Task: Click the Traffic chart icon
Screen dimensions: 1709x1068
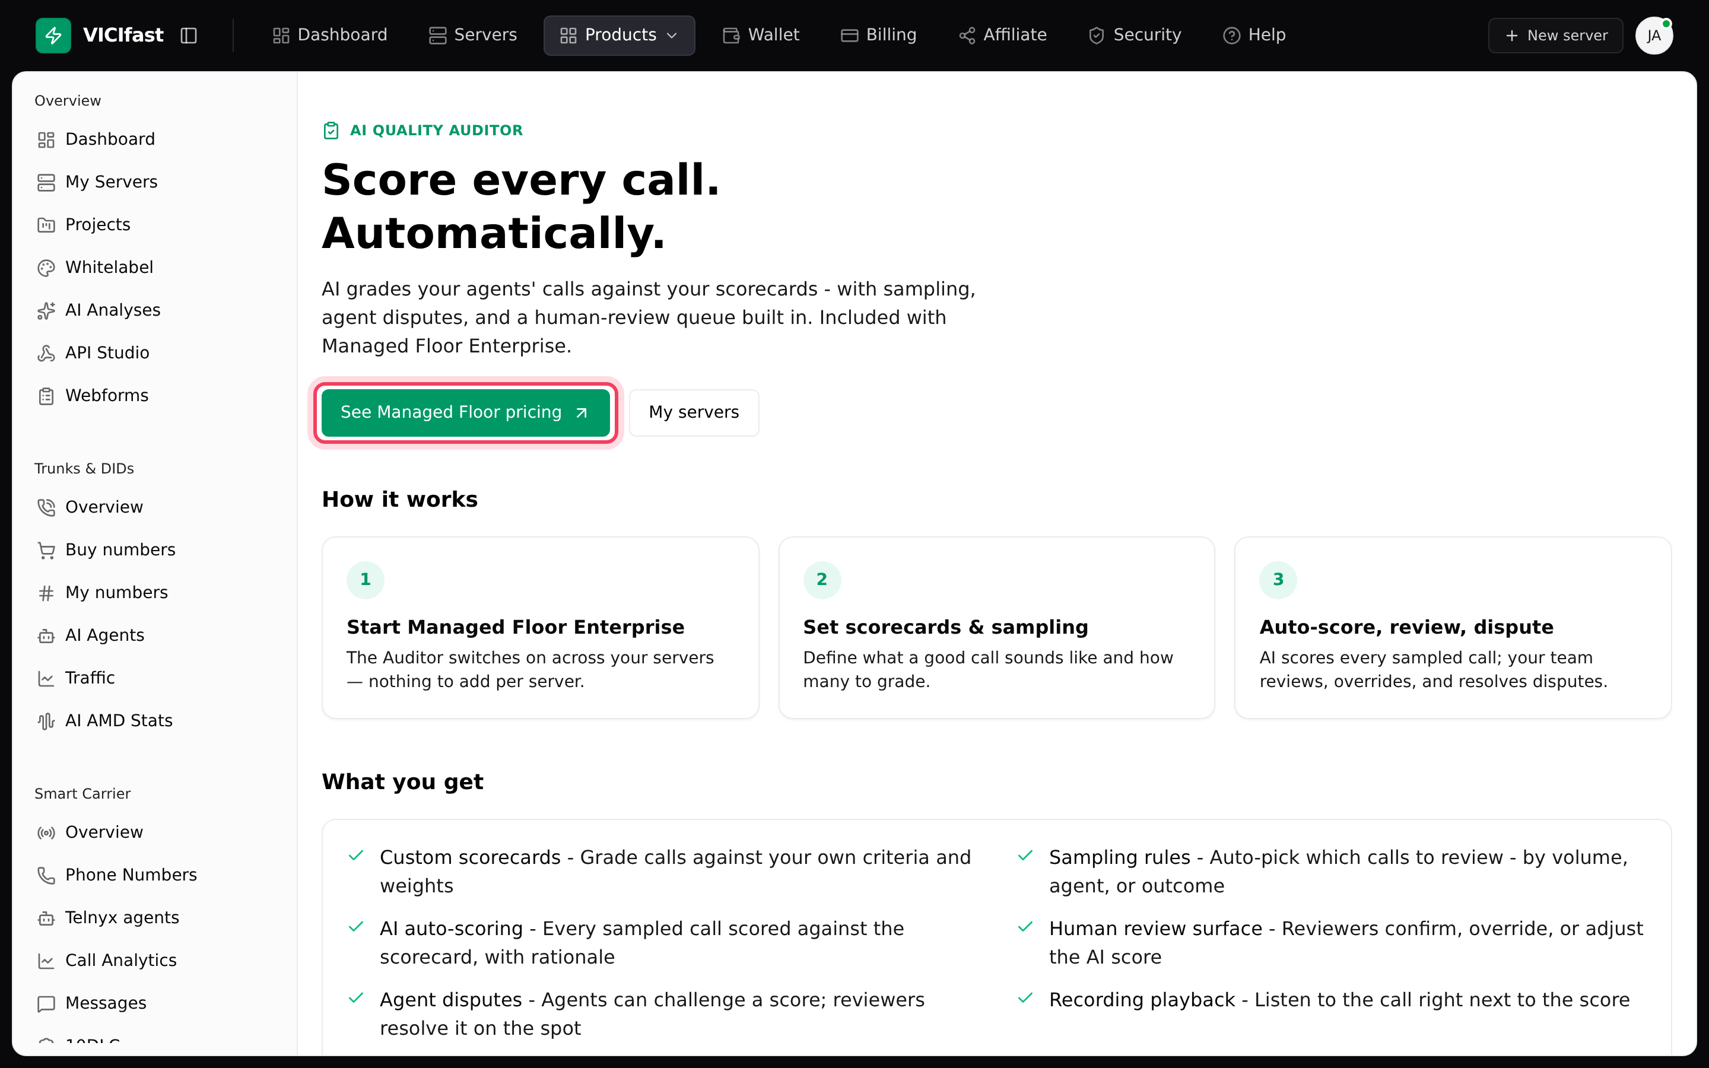Action: pos(46,679)
